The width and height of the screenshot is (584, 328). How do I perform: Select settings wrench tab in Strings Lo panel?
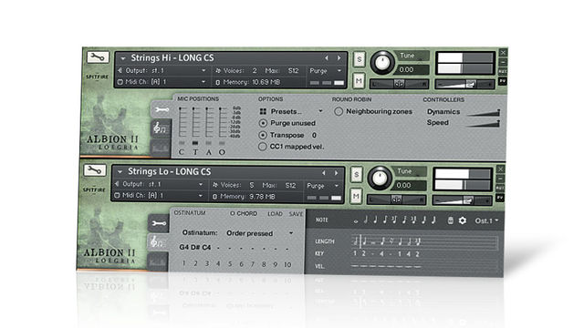pyautogui.click(x=159, y=223)
